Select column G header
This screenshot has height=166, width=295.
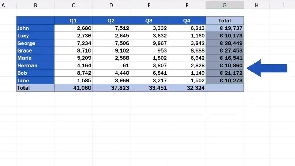click(x=225, y=5)
